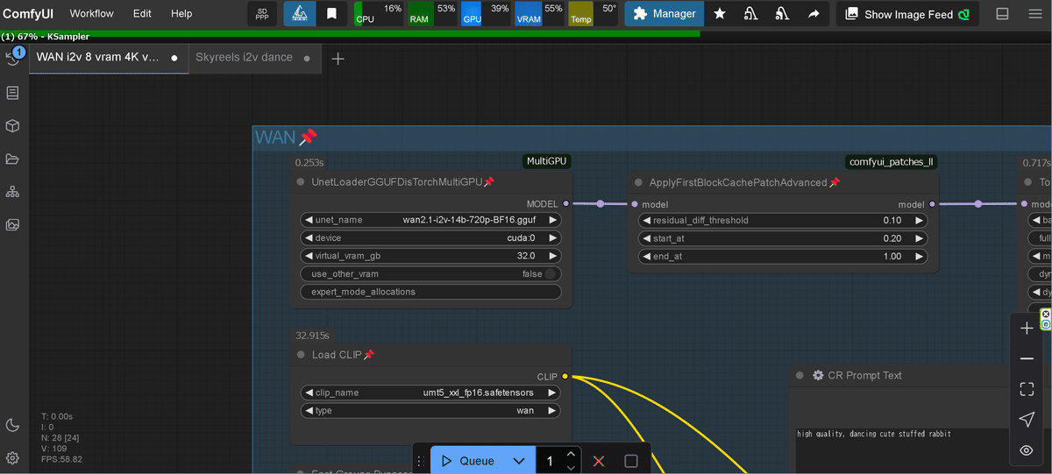Click next arrow on type wan field
Image resolution: width=1052 pixels, height=474 pixels.
(x=552, y=410)
